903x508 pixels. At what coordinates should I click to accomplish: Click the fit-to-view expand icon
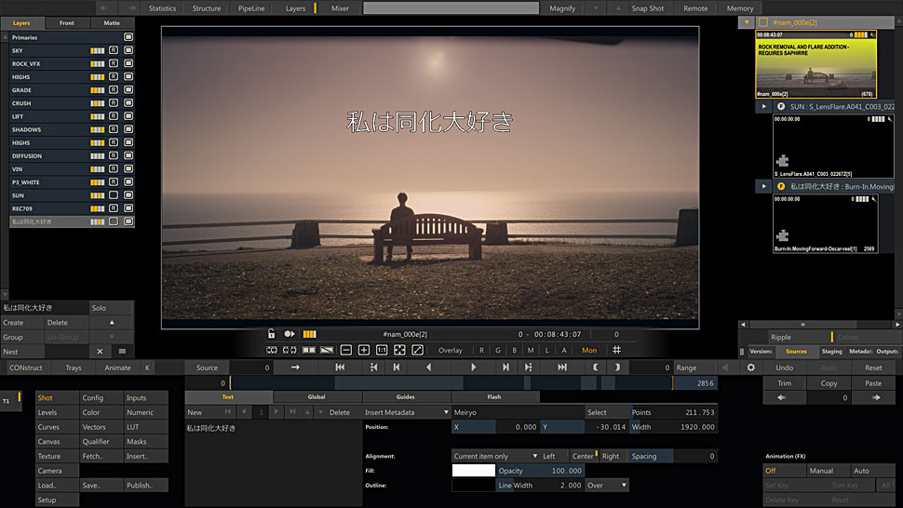click(399, 350)
